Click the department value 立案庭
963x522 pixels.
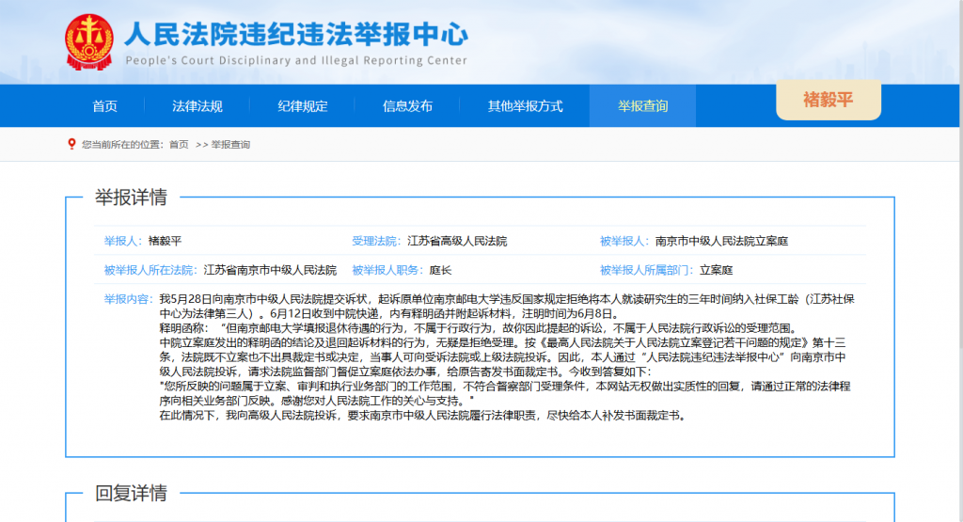point(716,270)
